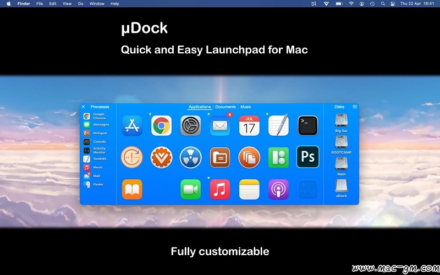Open the Finder menu
The height and width of the screenshot is (275, 440).
(24, 4)
